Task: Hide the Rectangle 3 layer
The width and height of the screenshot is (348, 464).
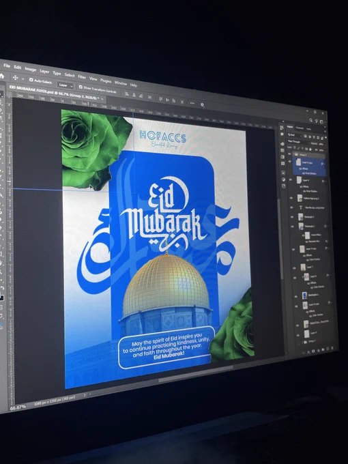Action: [x=292, y=217]
